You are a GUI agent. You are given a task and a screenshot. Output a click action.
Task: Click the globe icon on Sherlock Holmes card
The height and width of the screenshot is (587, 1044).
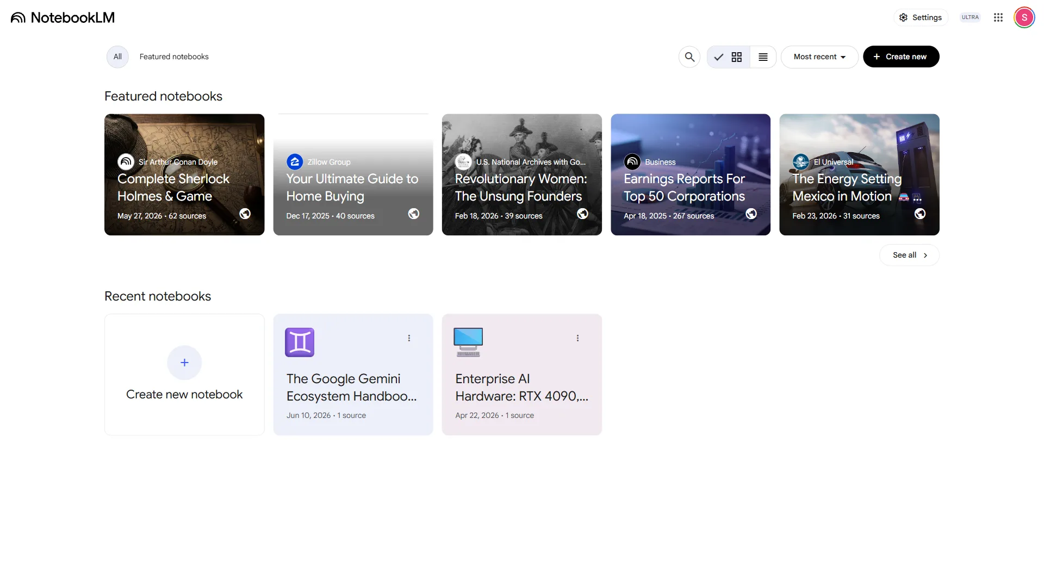(245, 214)
